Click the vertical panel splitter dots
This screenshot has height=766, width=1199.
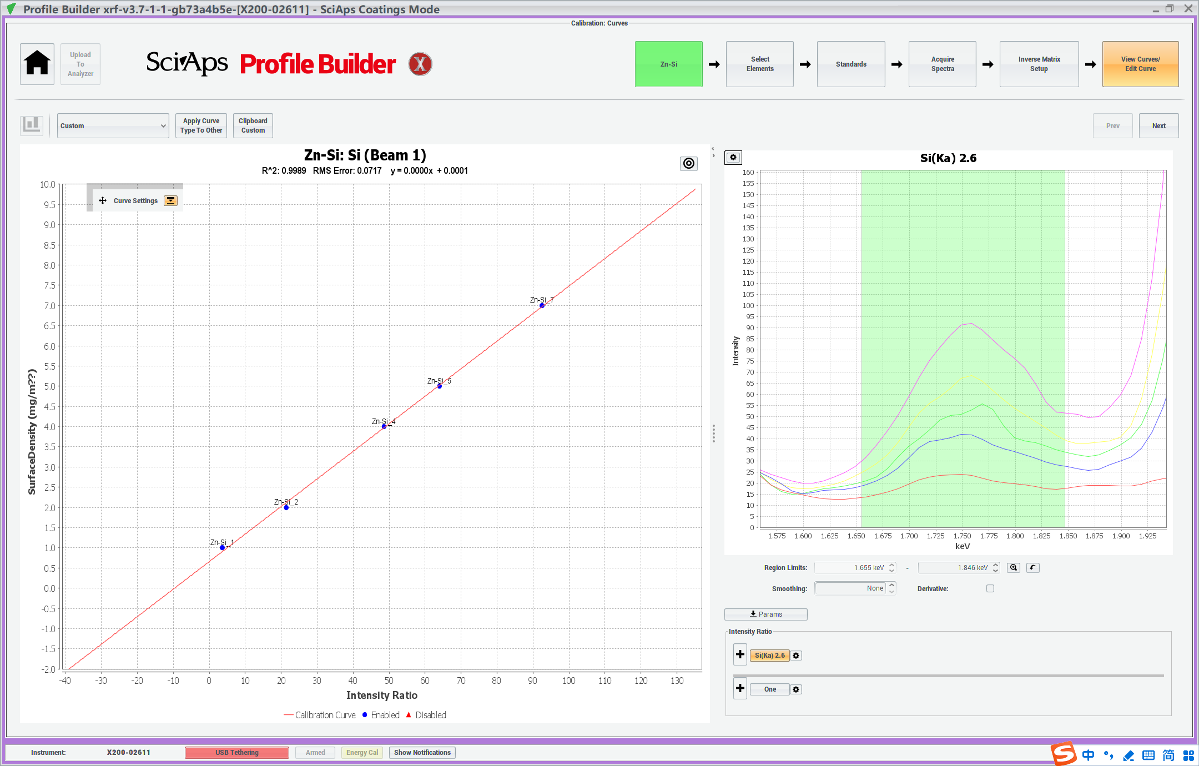point(713,434)
